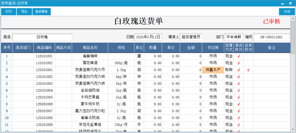
Task: Select product name 卡玛芒果酱
Action: pyautogui.click(x=90, y=97)
